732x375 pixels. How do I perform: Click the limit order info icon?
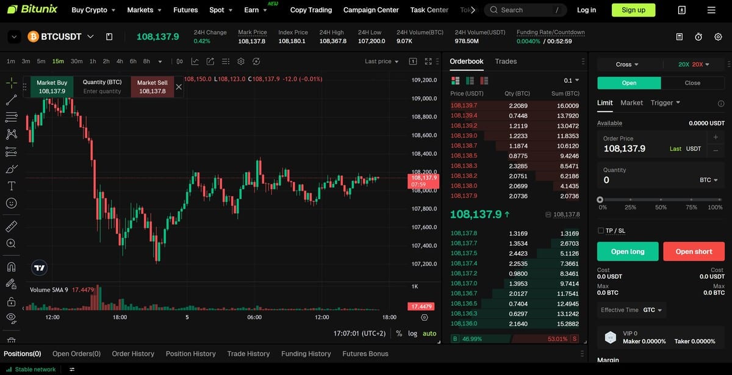pos(721,103)
